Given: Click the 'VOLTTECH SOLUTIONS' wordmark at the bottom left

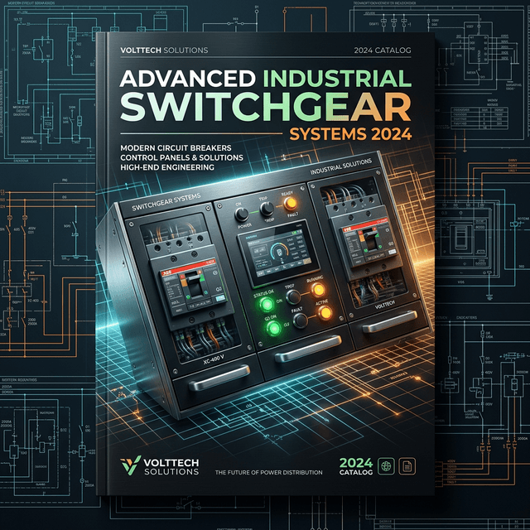Looking at the screenshot, I should [171, 467].
